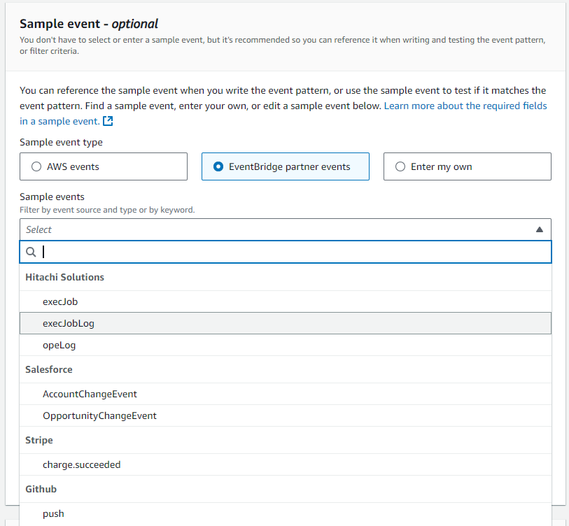Click the Hitachi Solutions group header

click(64, 277)
